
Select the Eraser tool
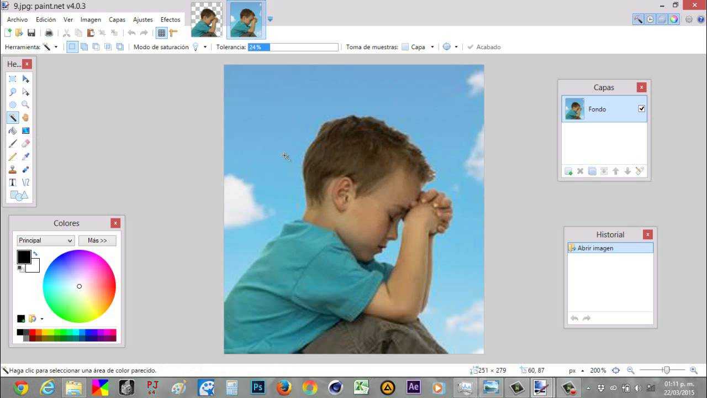click(x=25, y=144)
